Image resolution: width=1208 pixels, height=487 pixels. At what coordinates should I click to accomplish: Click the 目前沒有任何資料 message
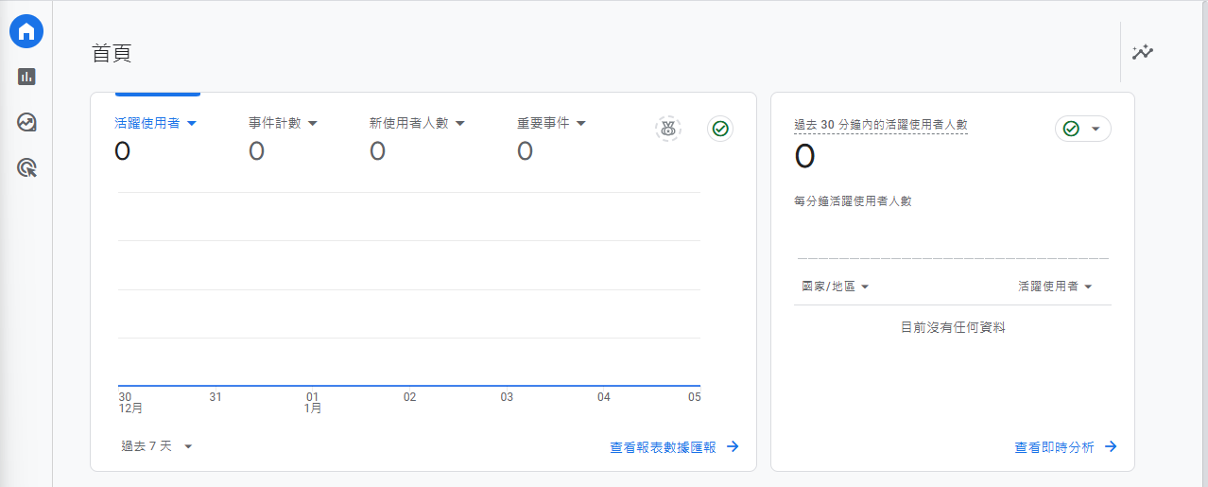pos(952,327)
